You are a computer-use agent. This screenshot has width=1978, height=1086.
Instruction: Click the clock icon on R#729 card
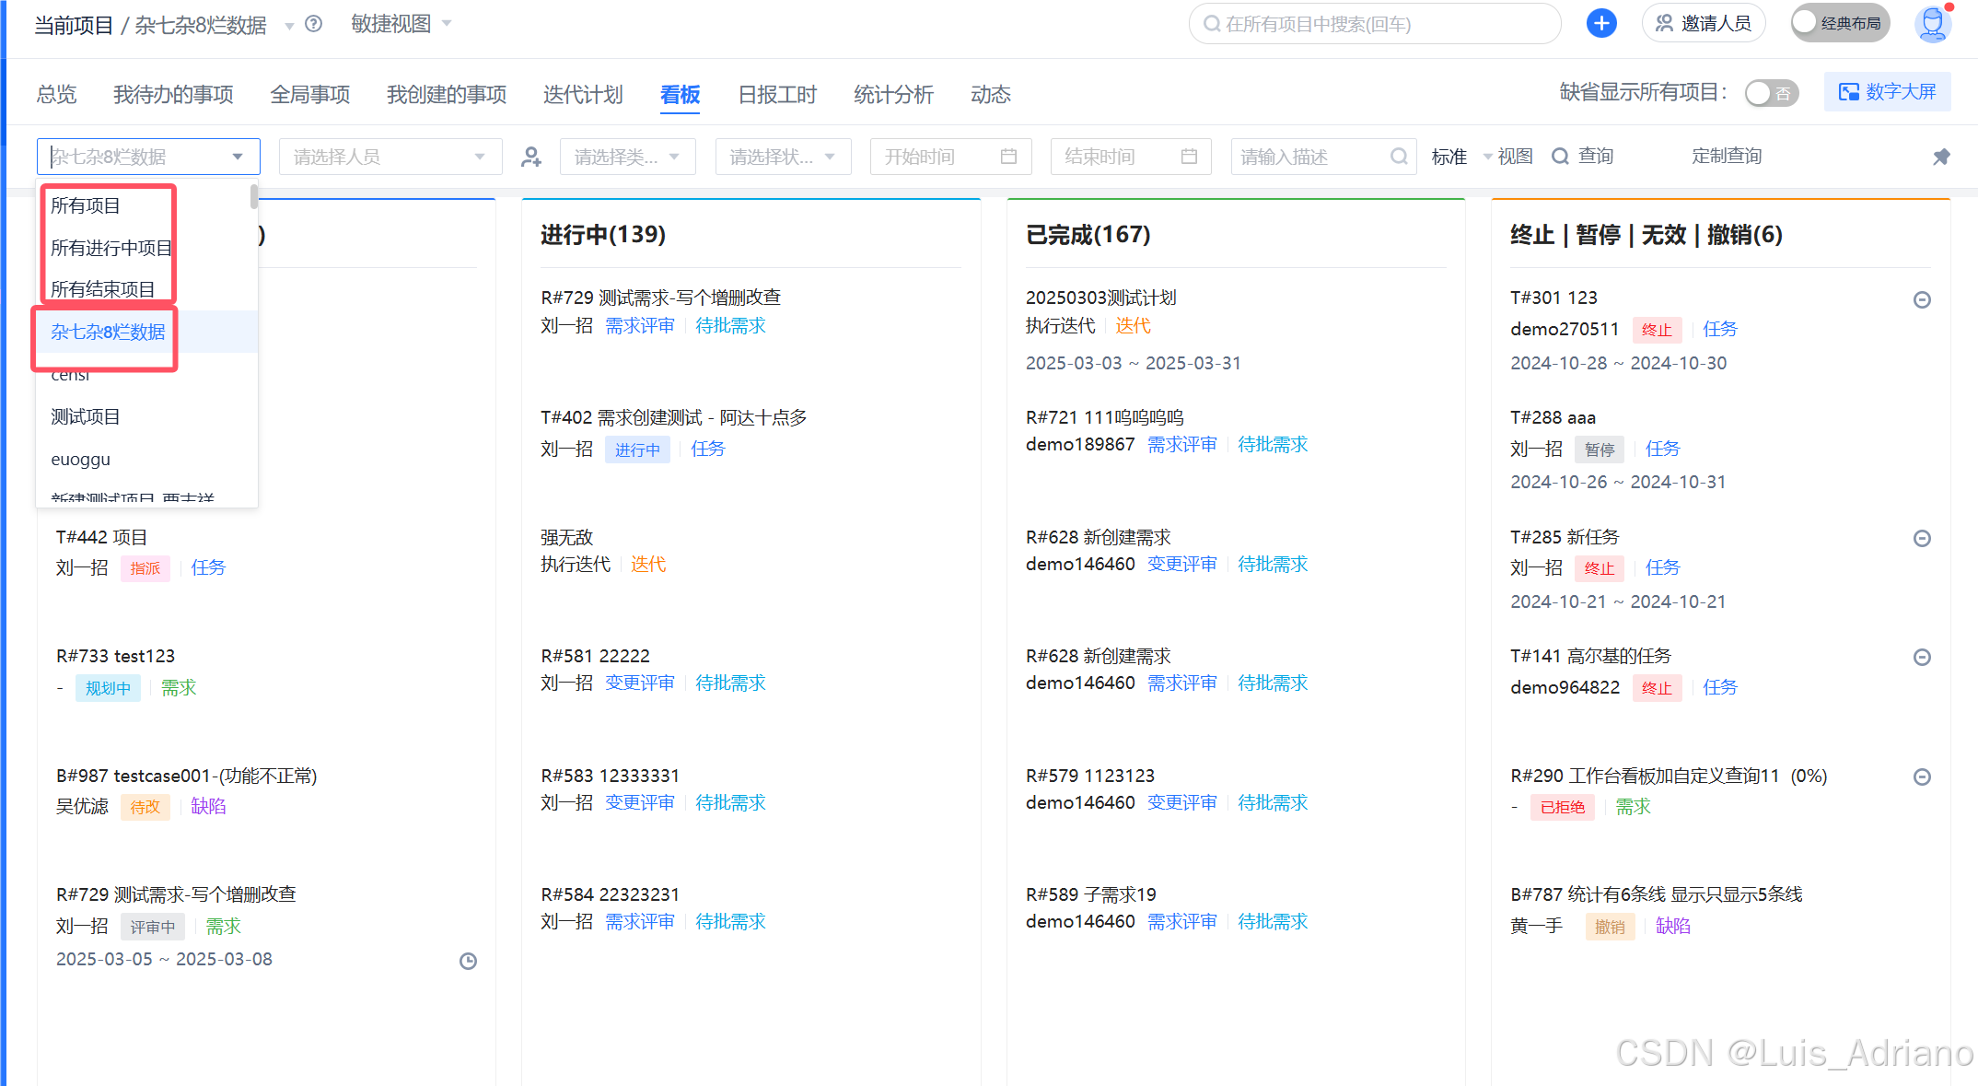tap(468, 961)
